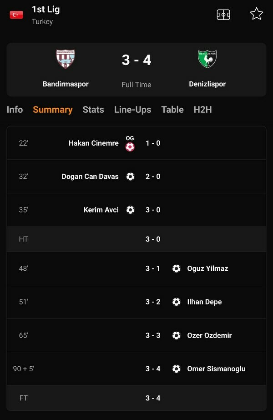273x420 pixels.
Task: Toggle the favorite star for this match
Action: coord(257,14)
